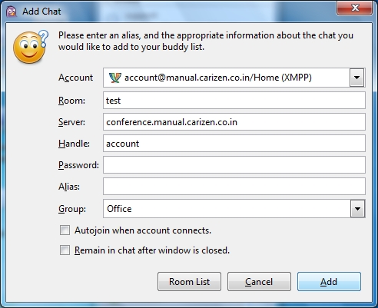
Task: Click the Pidgin icon in the title bar
Action: pyautogui.click(x=12, y=12)
